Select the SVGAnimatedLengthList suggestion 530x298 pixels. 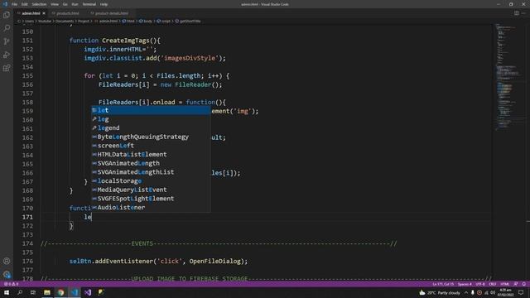point(151,171)
